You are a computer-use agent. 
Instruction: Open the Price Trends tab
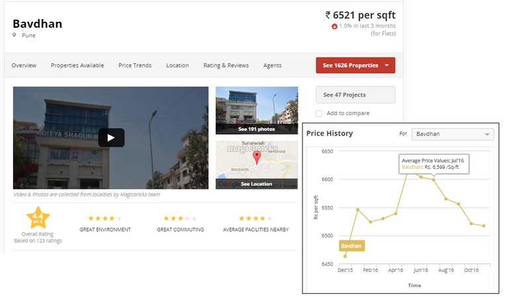(135, 65)
